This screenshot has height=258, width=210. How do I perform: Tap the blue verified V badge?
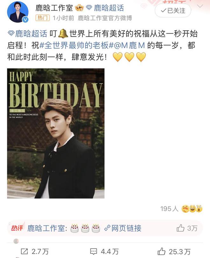coord(25,20)
